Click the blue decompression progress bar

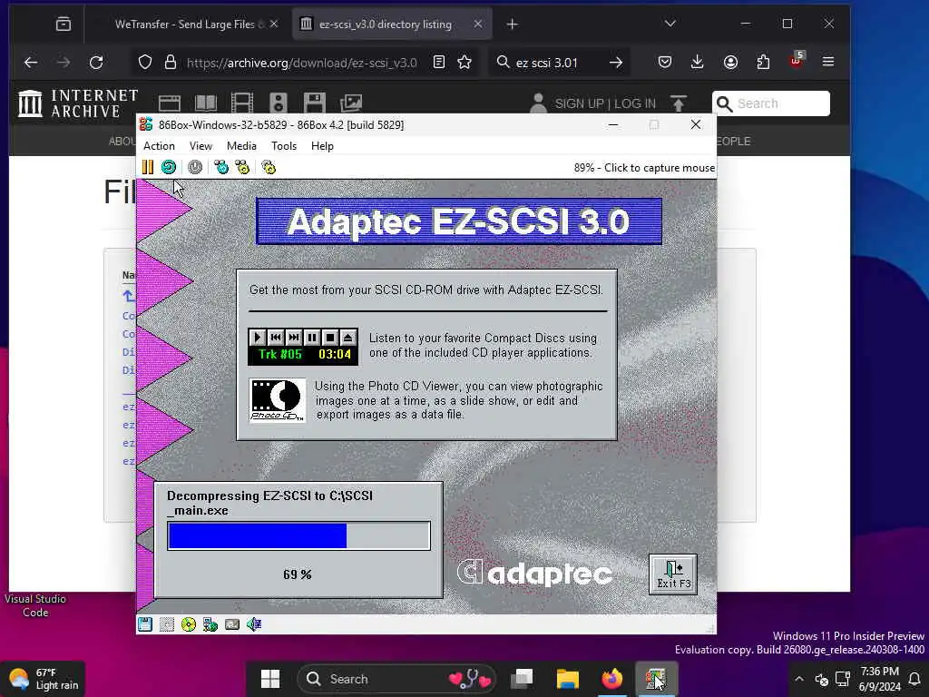pos(298,535)
